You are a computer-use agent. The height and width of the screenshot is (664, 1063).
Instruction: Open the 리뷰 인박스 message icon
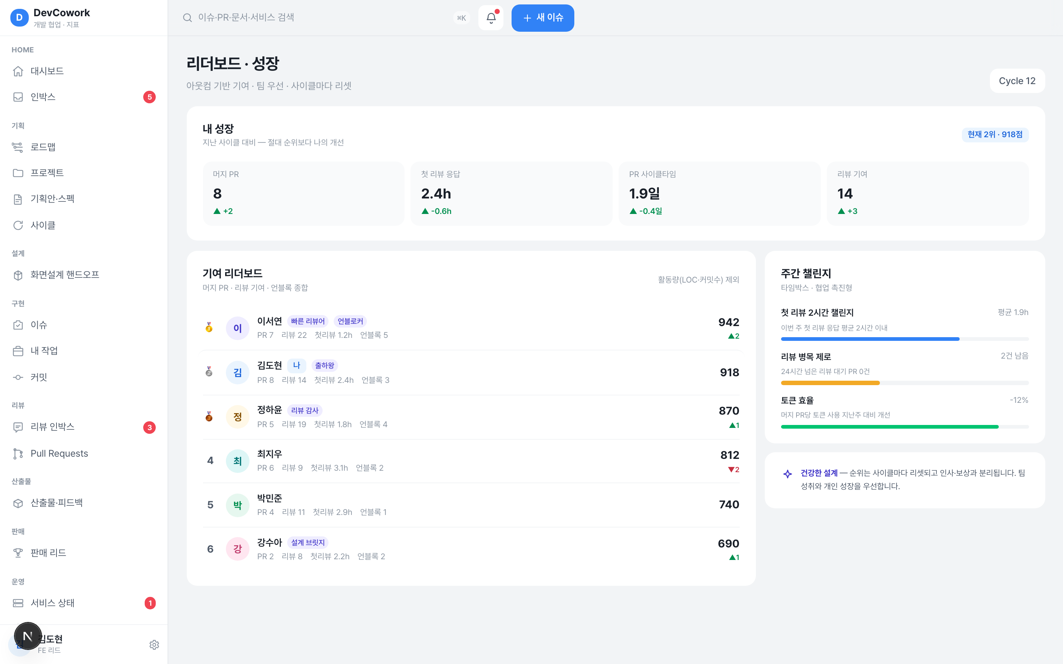[x=18, y=427]
